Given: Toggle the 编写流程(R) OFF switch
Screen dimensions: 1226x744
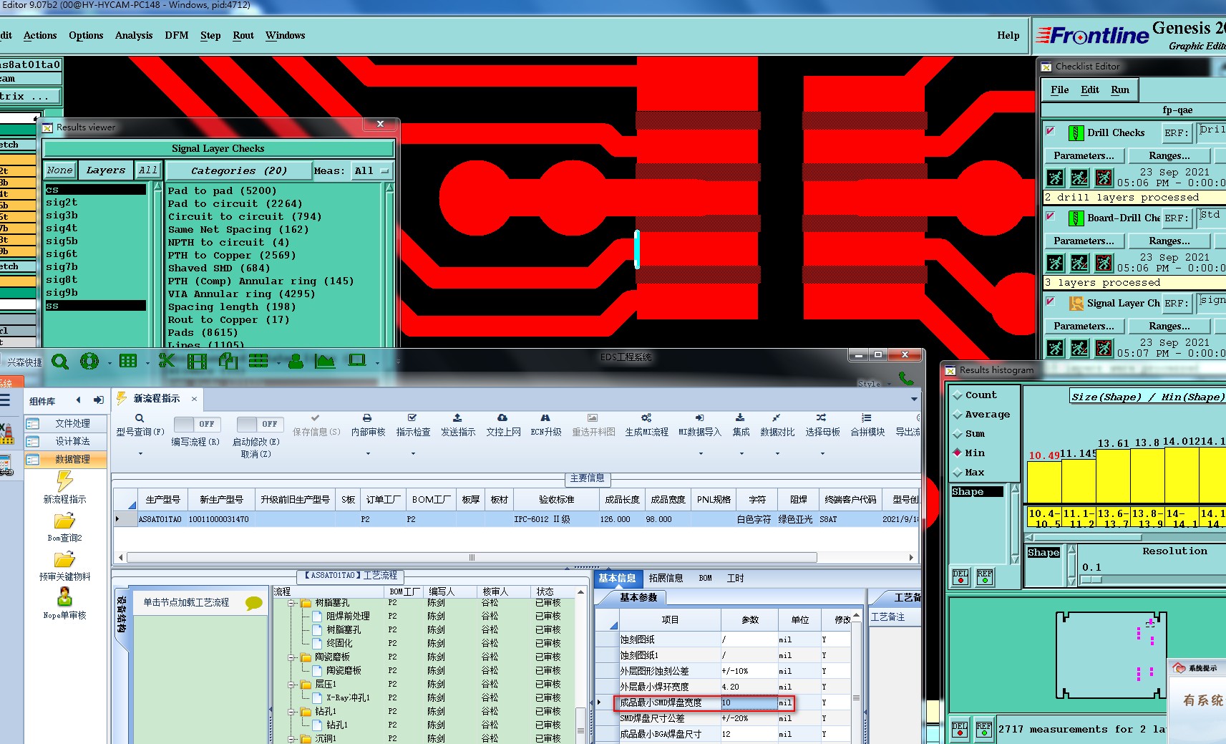Looking at the screenshot, I should point(197,424).
